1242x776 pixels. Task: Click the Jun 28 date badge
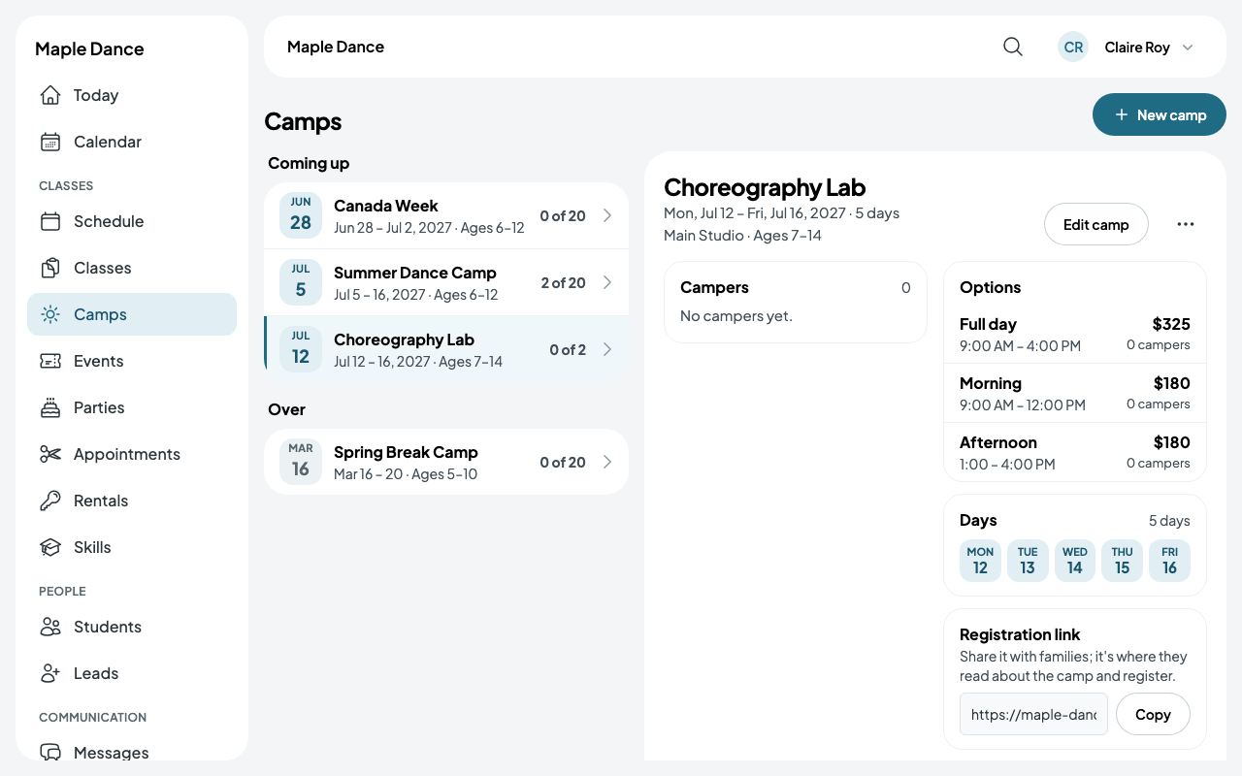(301, 215)
